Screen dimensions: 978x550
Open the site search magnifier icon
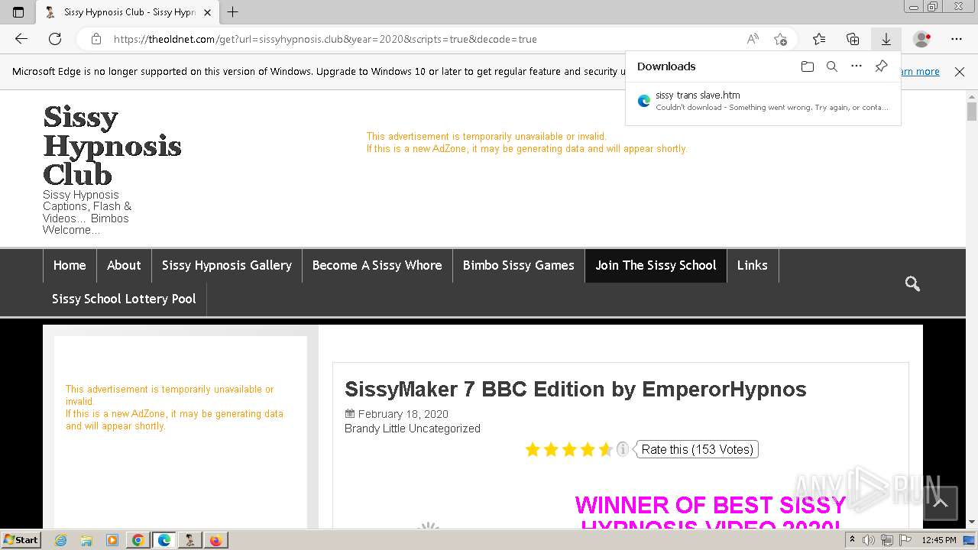pos(912,283)
